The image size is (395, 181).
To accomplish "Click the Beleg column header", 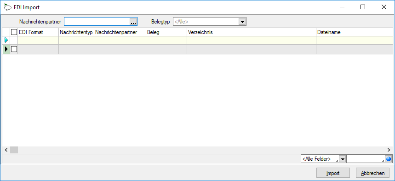I will tap(166, 32).
